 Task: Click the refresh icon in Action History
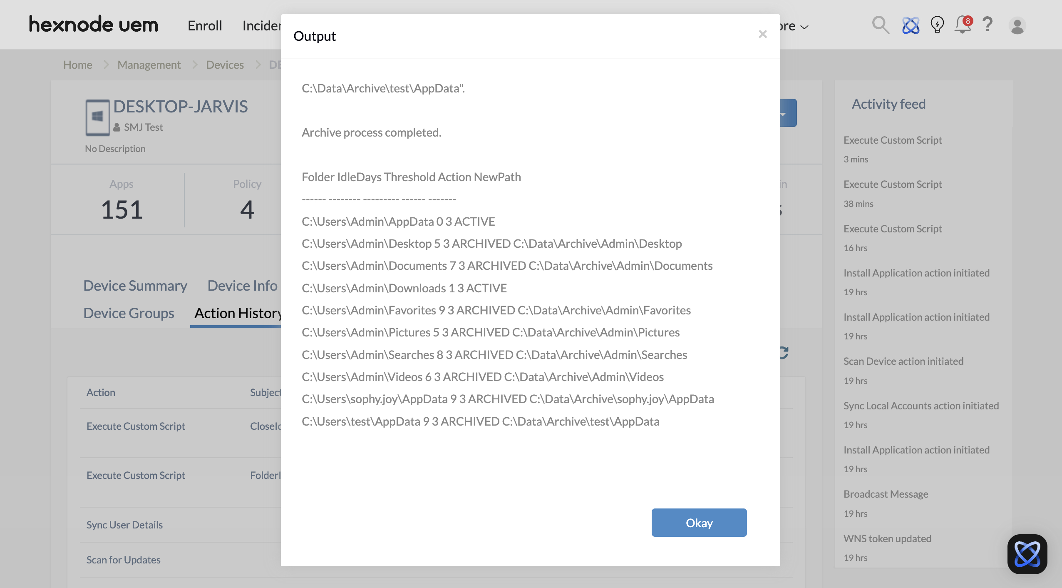(784, 353)
